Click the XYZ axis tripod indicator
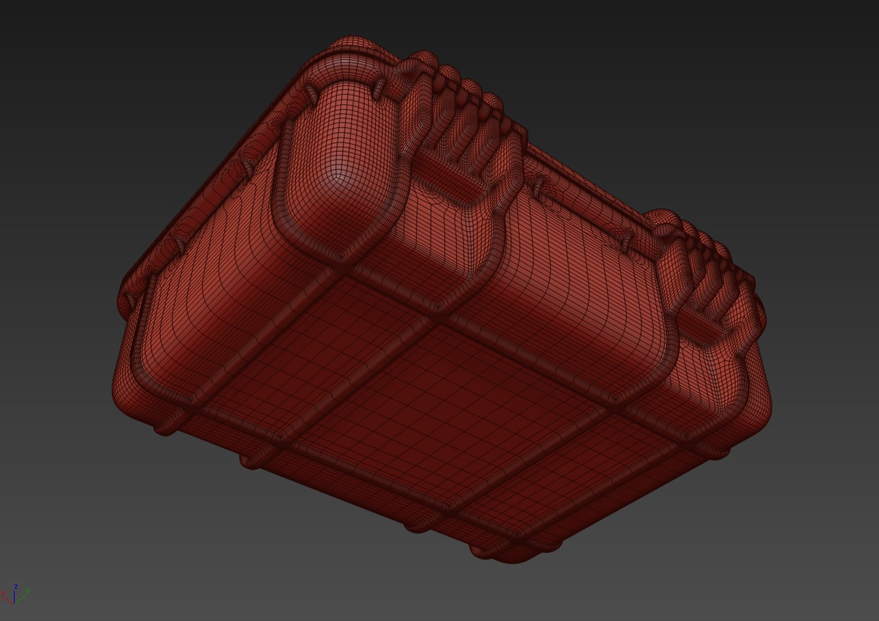This screenshot has width=879, height=621. (15, 595)
